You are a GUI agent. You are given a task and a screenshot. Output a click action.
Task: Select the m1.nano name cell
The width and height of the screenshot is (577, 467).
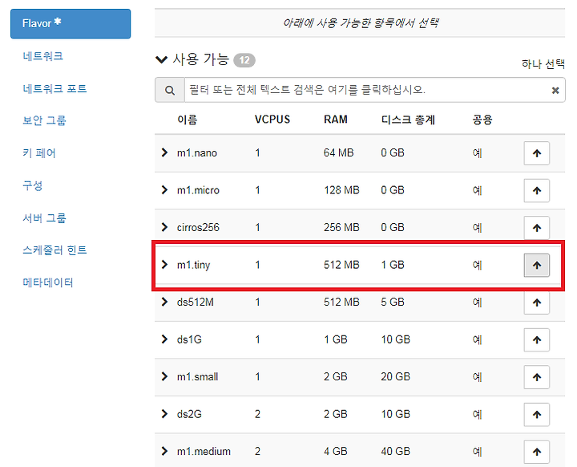[x=197, y=153]
